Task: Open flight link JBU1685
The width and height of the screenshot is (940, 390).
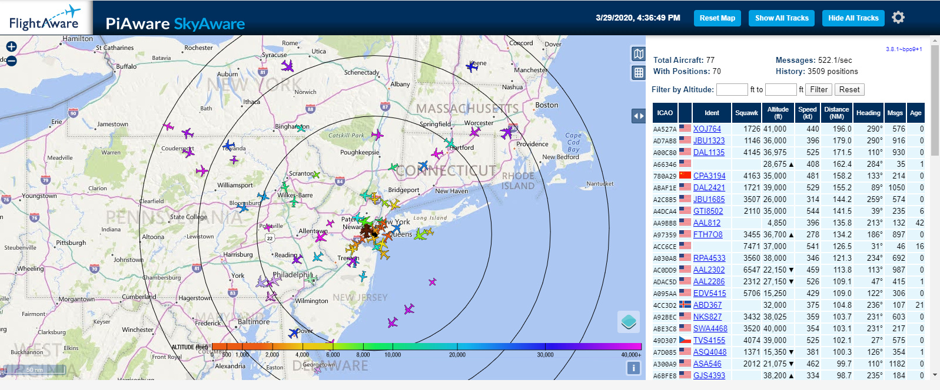Action: (709, 199)
